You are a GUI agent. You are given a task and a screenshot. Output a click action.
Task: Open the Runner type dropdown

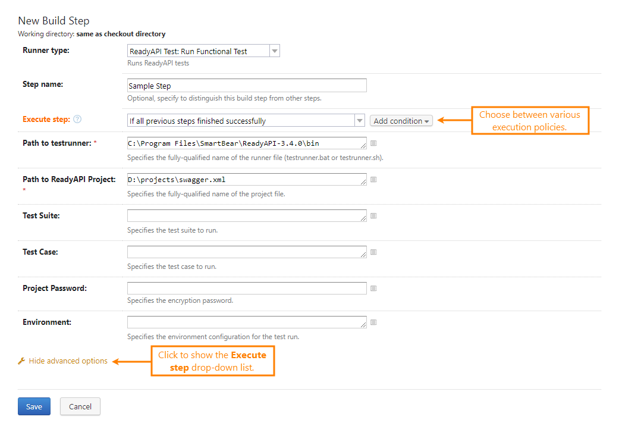[x=274, y=51]
